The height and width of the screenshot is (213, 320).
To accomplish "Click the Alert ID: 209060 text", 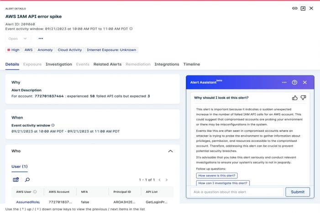I will tap(20, 24).
